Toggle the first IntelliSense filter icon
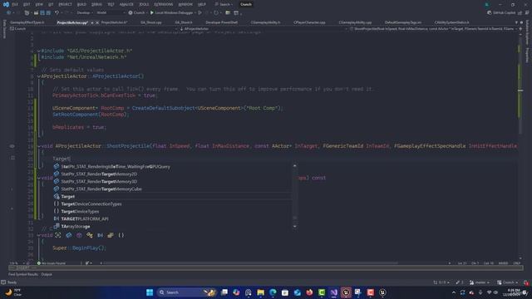The height and width of the screenshot is (299, 532). coord(58,235)
